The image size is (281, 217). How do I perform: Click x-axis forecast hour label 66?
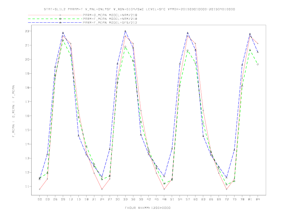(211, 199)
